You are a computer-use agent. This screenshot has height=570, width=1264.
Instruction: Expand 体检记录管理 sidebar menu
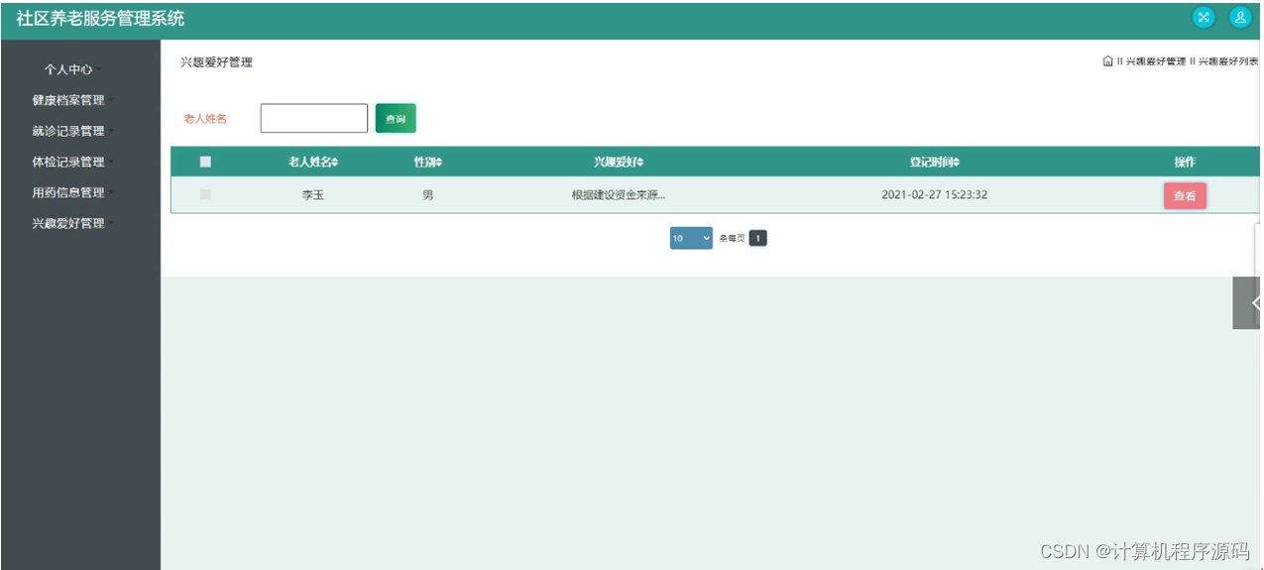72,162
